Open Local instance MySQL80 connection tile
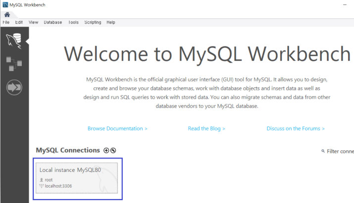 [x=77, y=178]
